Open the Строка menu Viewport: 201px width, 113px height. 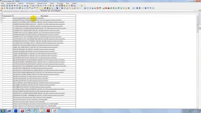pyautogui.click(x=52, y=3)
